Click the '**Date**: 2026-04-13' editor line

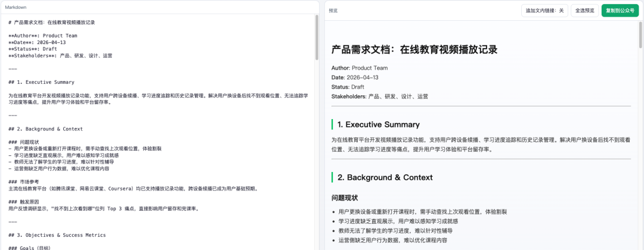pyautogui.click(x=37, y=42)
